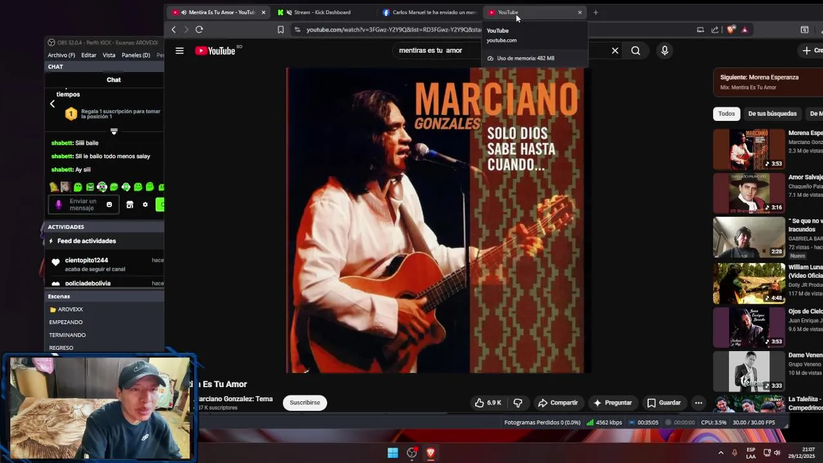Click the share page icon in address bar
The height and width of the screenshot is (463, 823).
[715, 30]
